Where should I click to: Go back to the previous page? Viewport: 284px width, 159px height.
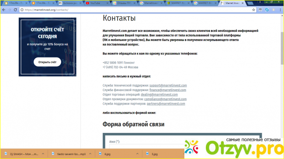pyautogui.click(x=4, y=10)
